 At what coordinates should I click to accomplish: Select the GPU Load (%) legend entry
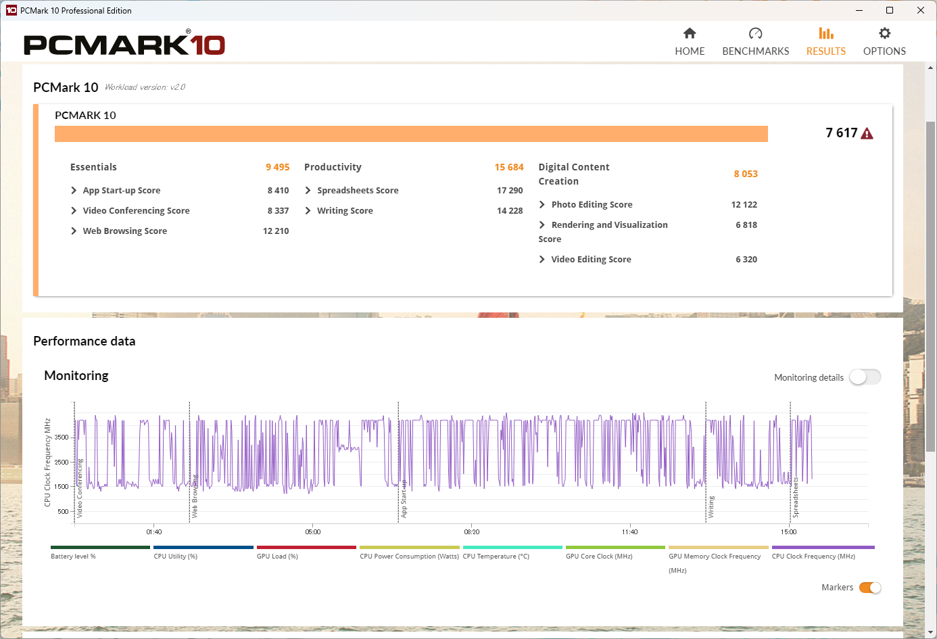tap(277, 556)
